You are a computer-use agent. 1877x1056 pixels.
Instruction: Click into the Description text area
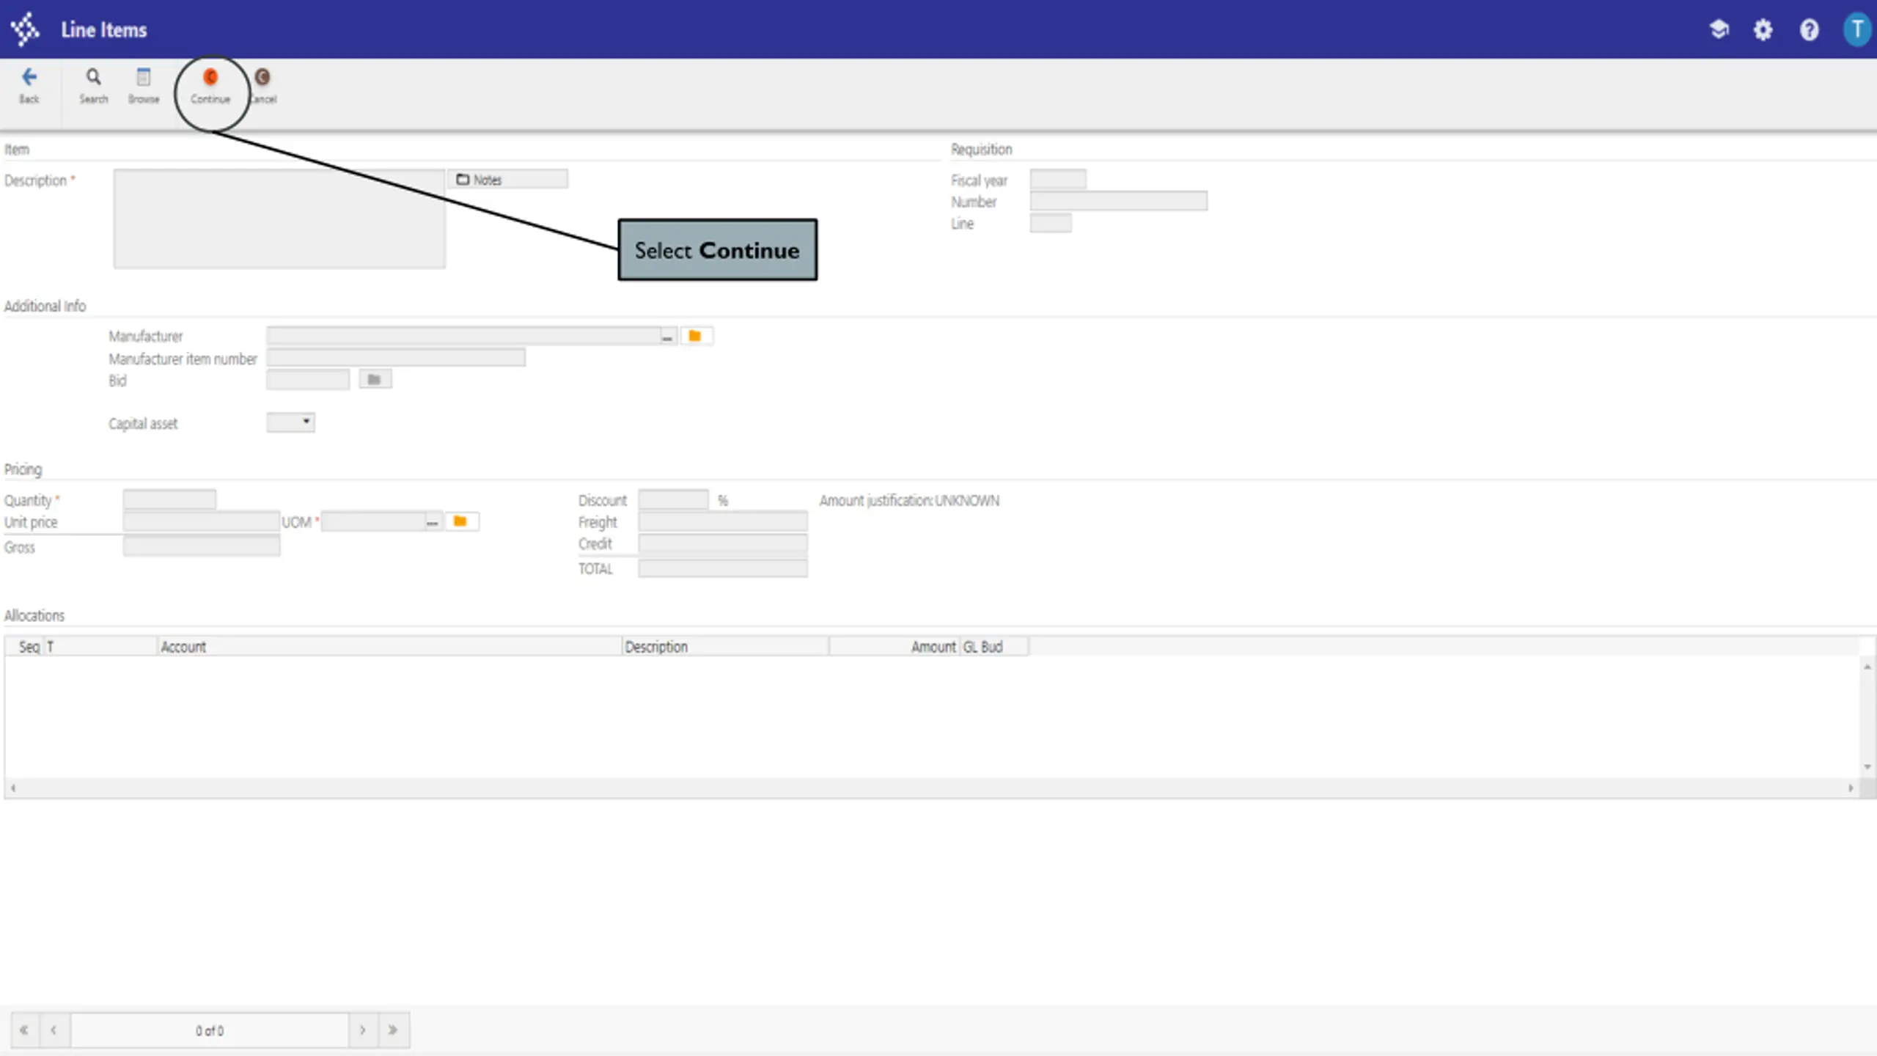pos(279,219)
